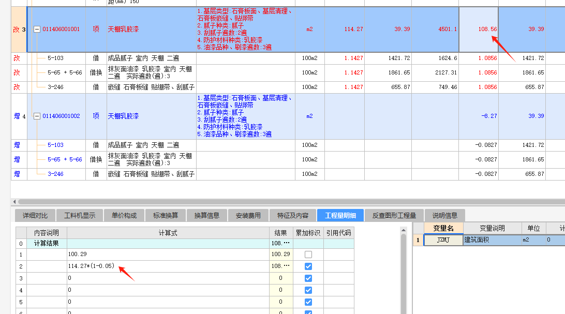Select the 工程量明细 tab
Screen dimensions: 565x314
(340, 215)
